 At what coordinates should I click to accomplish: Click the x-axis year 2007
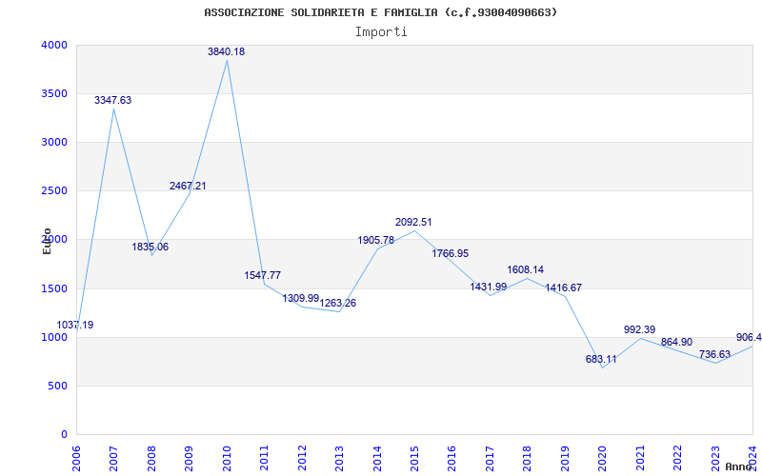pyautogui.click(x=113, y=459)
